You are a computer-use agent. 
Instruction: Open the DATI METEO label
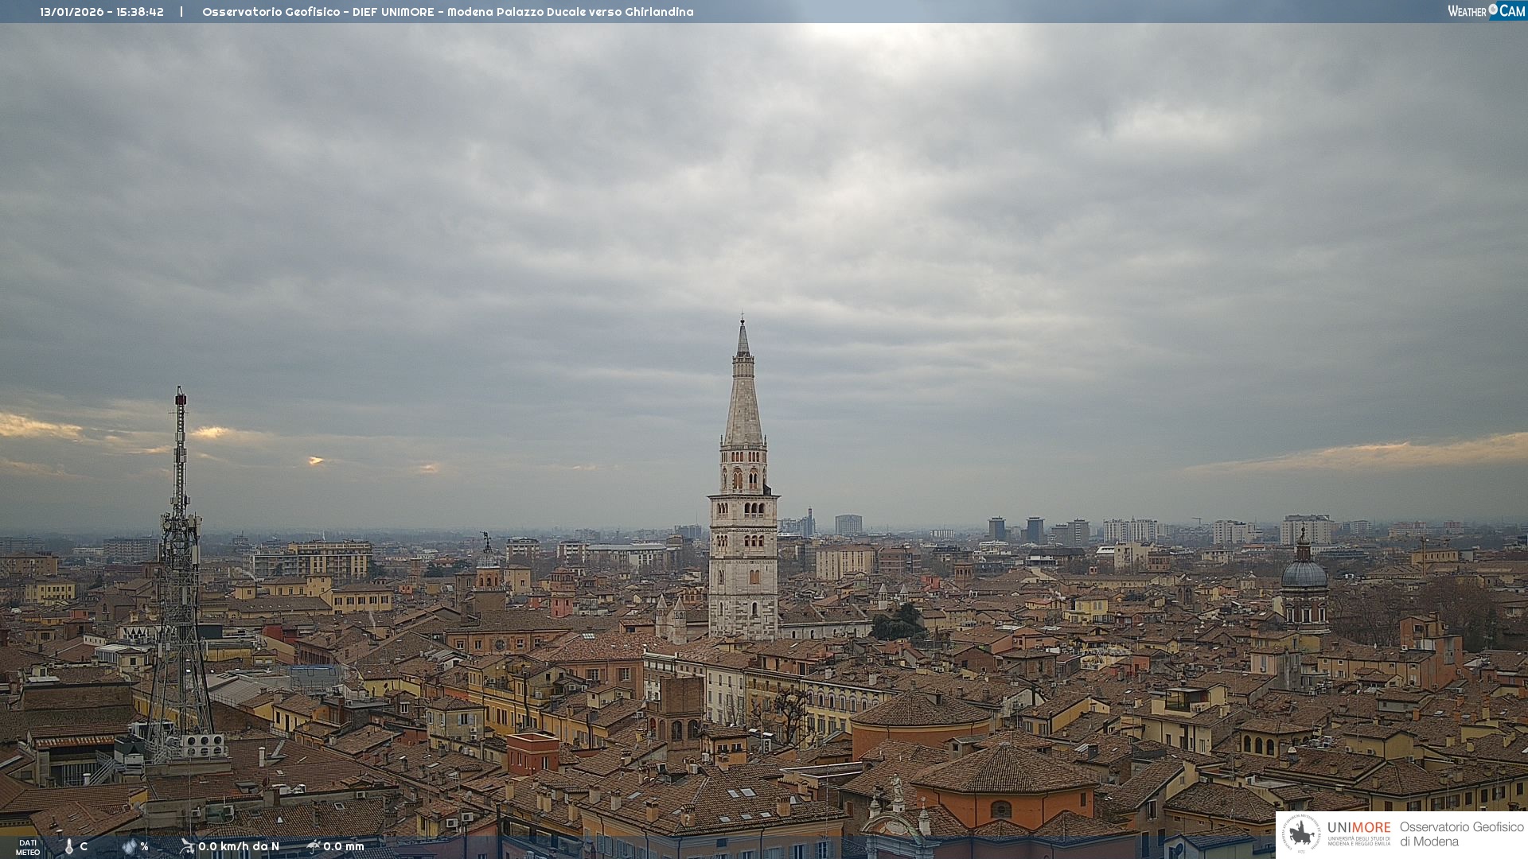click(28, 847)
